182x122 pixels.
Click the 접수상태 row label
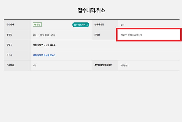click(x=10, y=24)
